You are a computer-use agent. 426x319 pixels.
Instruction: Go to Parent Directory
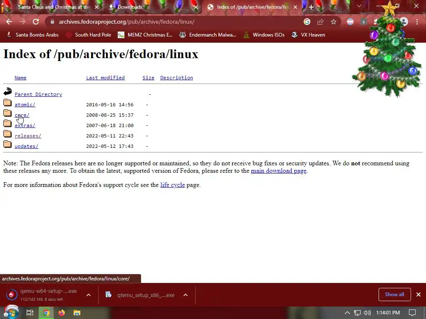click(x=38, y=94)
